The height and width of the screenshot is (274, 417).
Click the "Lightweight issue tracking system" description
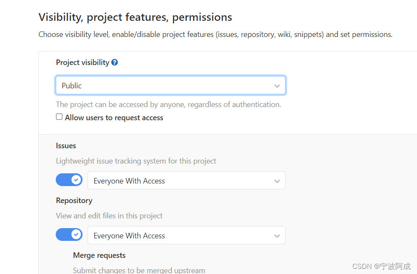136,161
